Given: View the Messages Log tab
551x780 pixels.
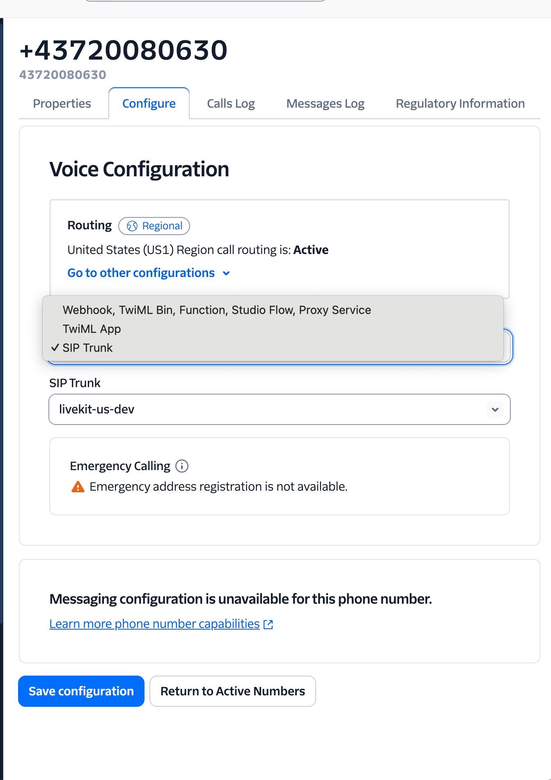Looking at the screenshot, I should tap(325, 103).
